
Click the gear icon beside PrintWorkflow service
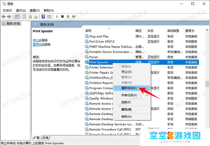coord(87,78)
